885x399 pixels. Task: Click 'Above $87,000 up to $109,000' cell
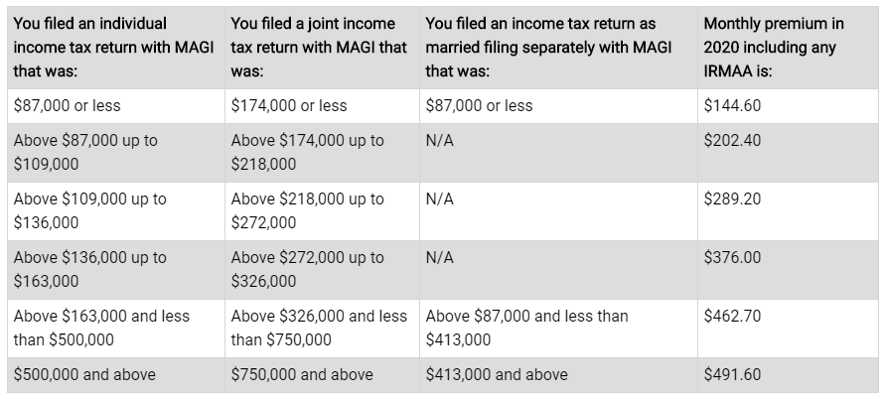click(115, 153)
